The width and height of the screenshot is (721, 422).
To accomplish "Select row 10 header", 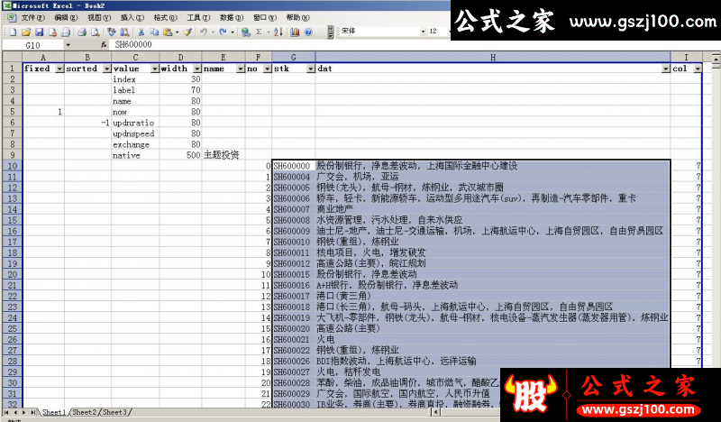I will 13,166.
